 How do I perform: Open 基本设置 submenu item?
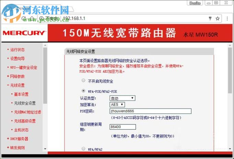[x=21, y=94]
